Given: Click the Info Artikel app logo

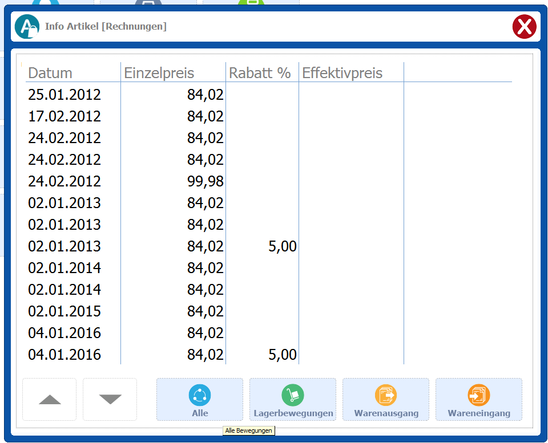Looking at the screenshot, I should [27, 27].
